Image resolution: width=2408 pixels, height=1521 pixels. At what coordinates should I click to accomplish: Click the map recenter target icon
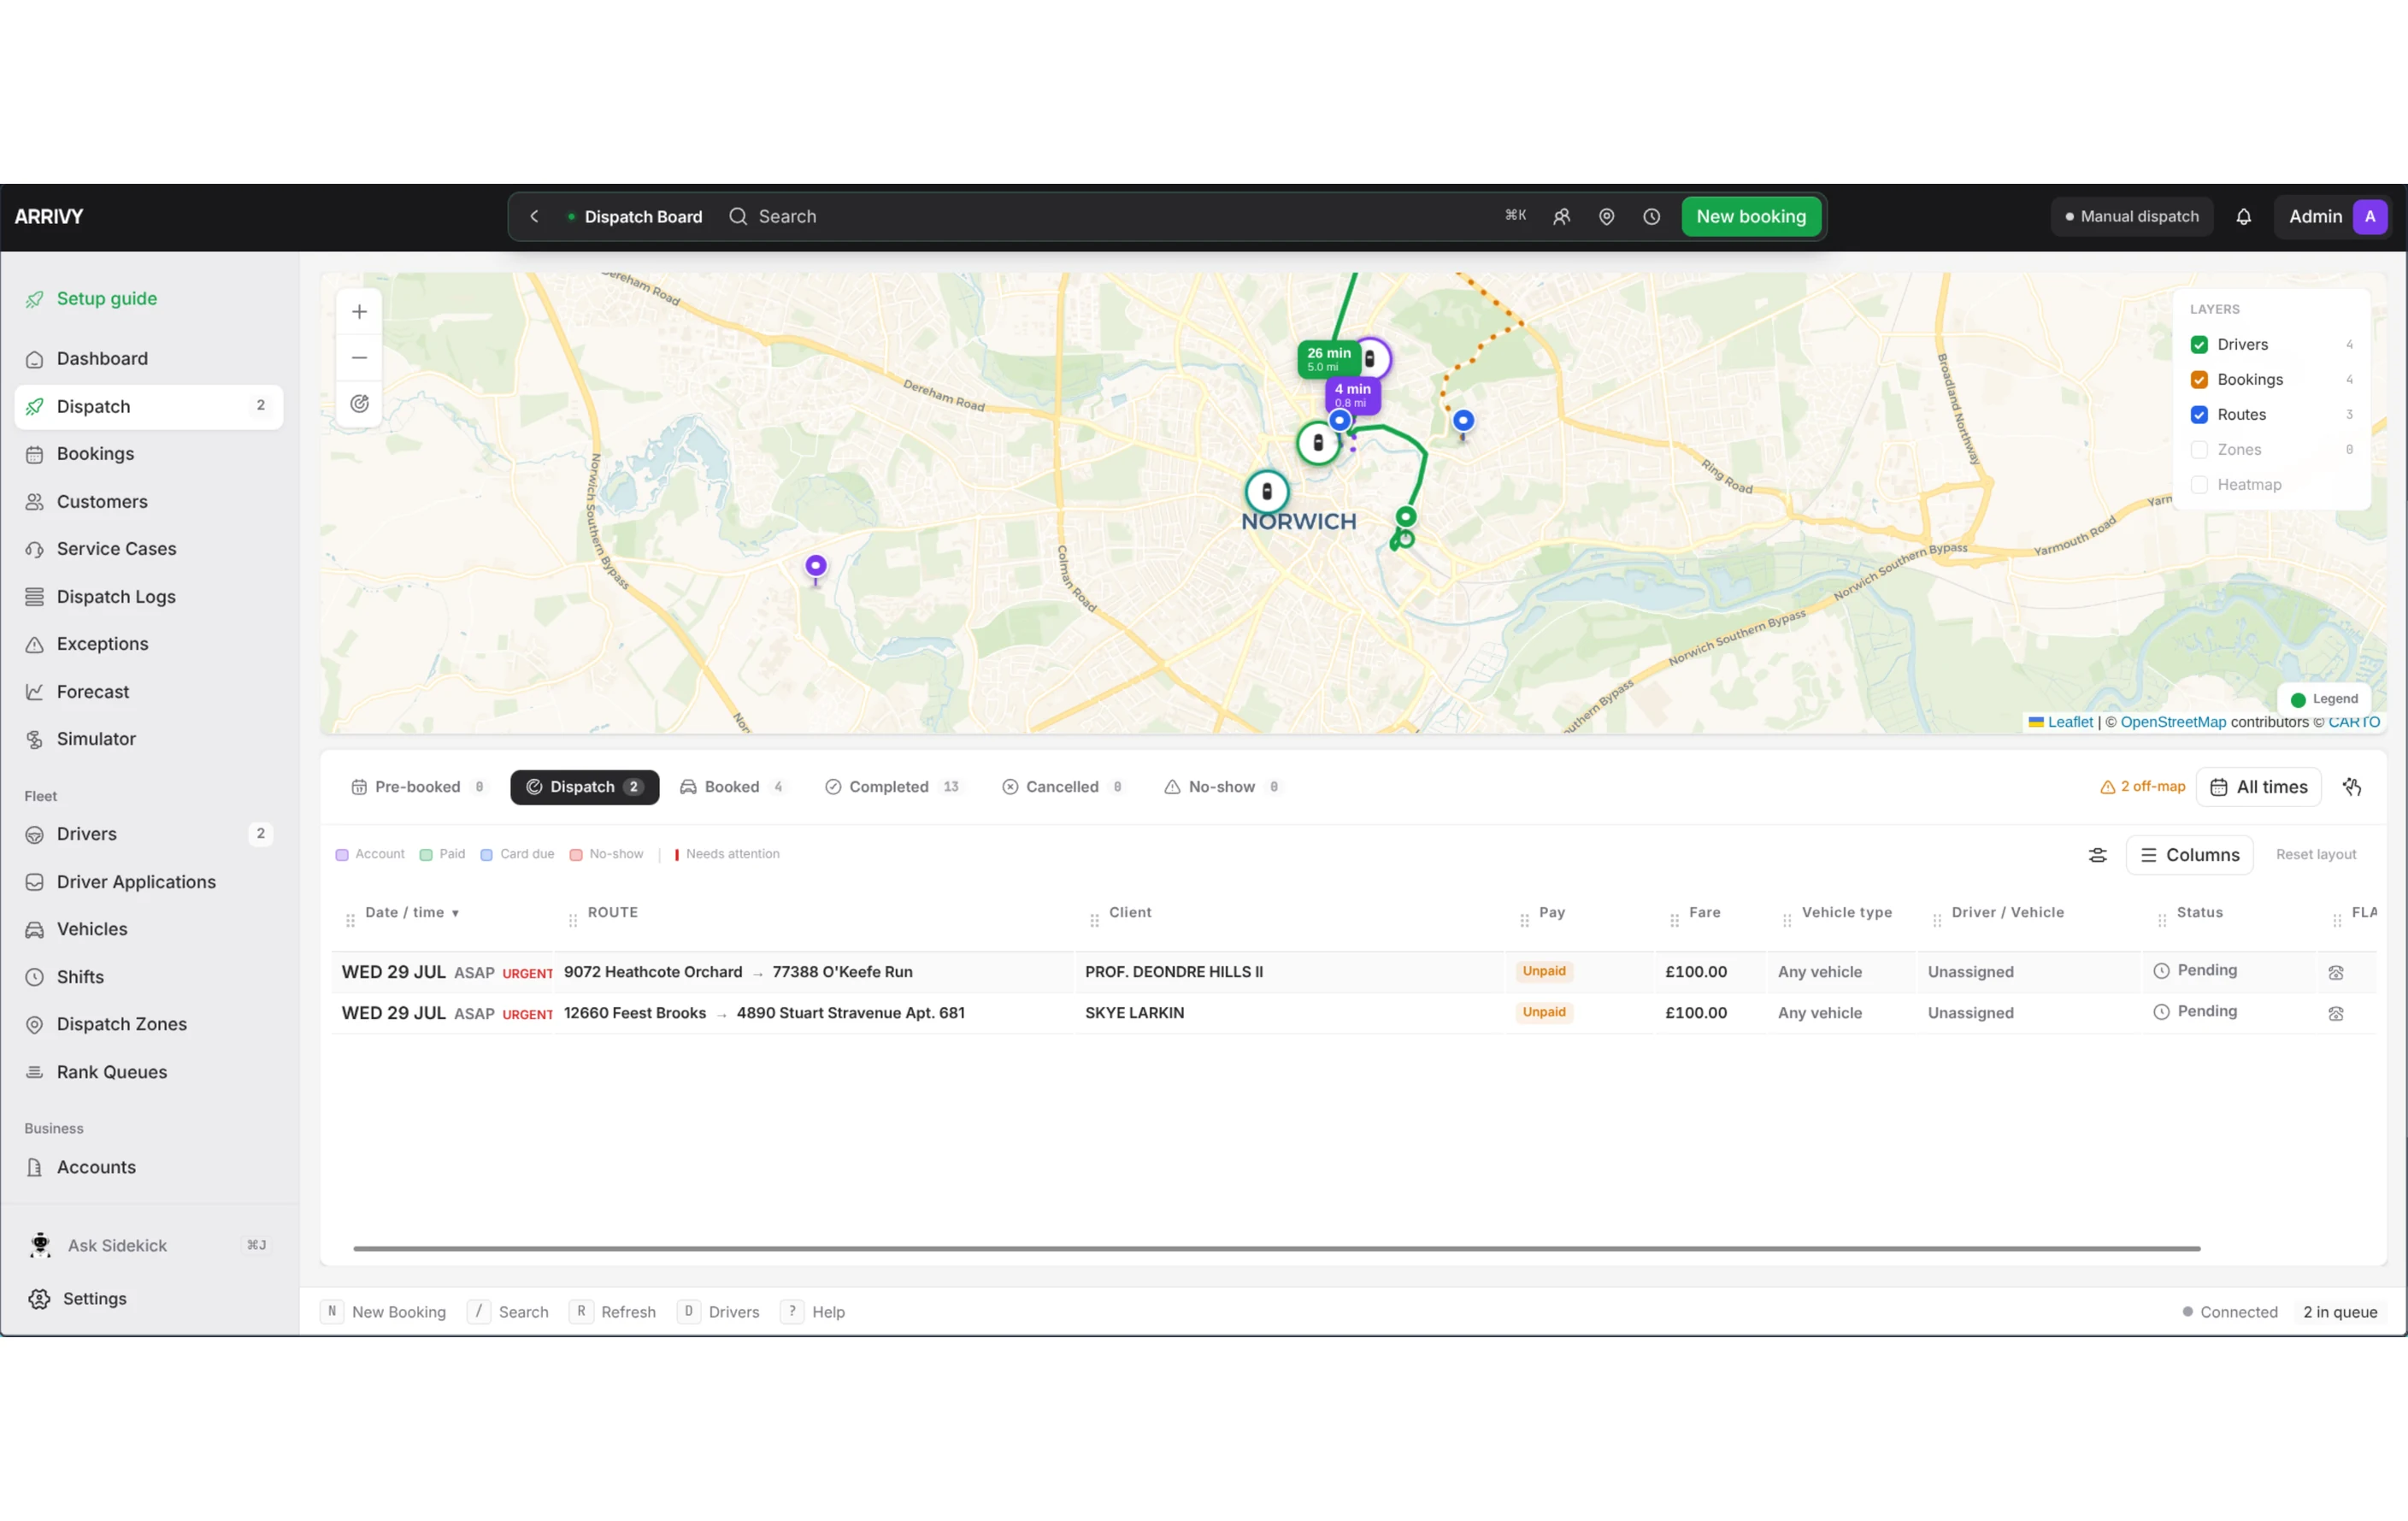(359, 403)
